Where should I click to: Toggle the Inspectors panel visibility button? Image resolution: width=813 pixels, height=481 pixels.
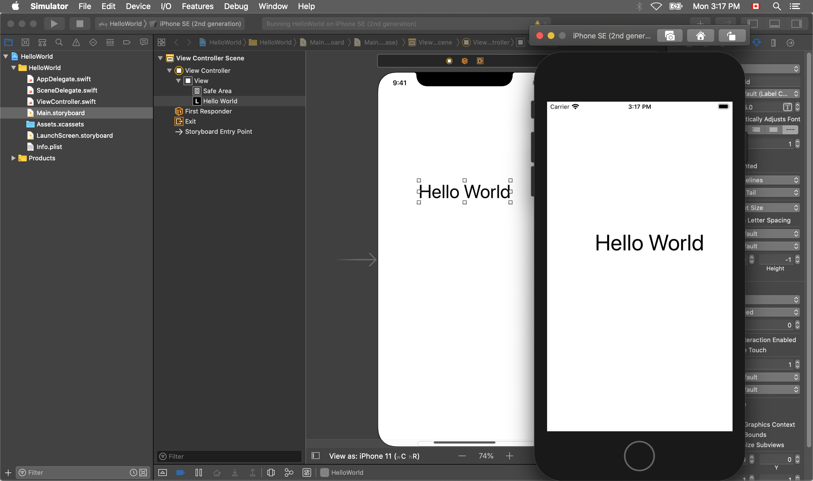point(796,24)
